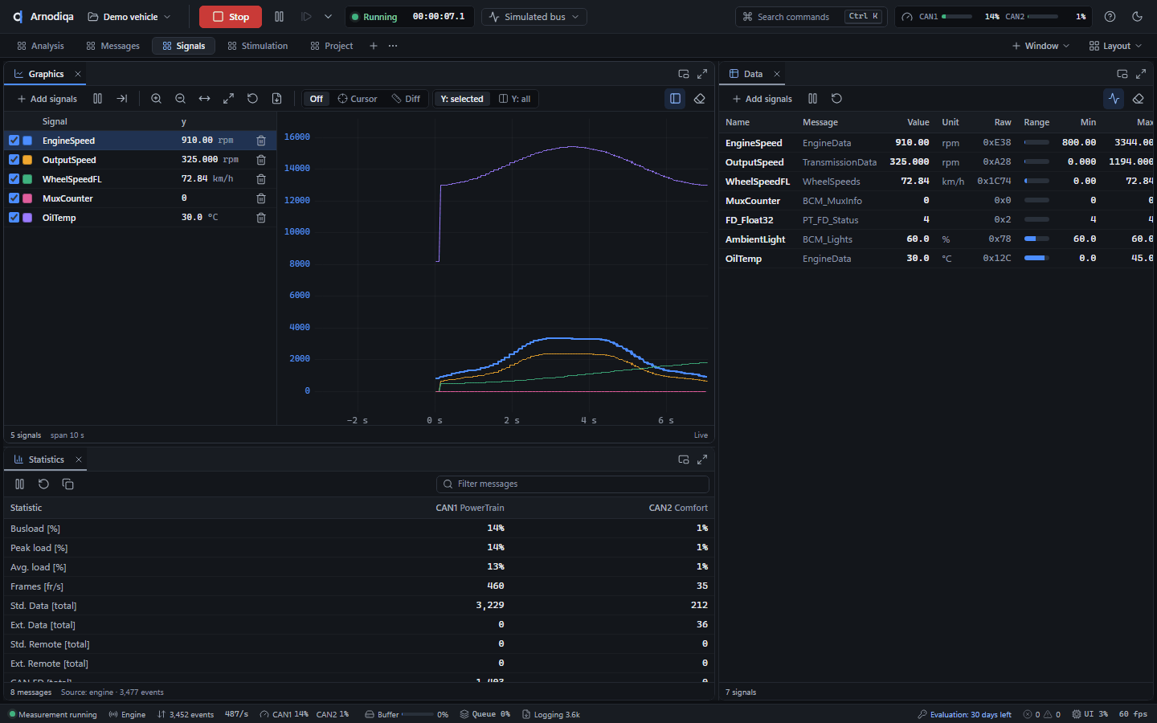This screenshot has width=1157, height=723.
Task: Delete the MuxCounter signal from Graphics
Action: click(x=261, y=198)
